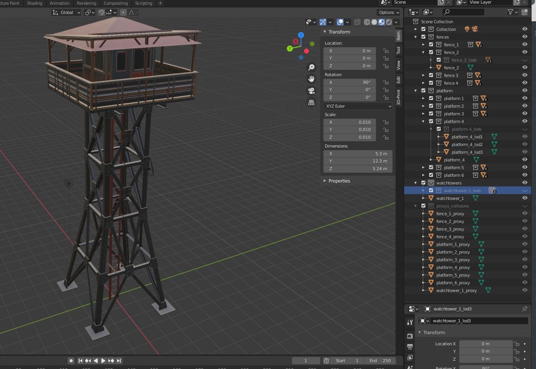The image size is (536, 369).
Task: Pin the watchtower_1_lod3 properties panel
Action: pos(524,309)
